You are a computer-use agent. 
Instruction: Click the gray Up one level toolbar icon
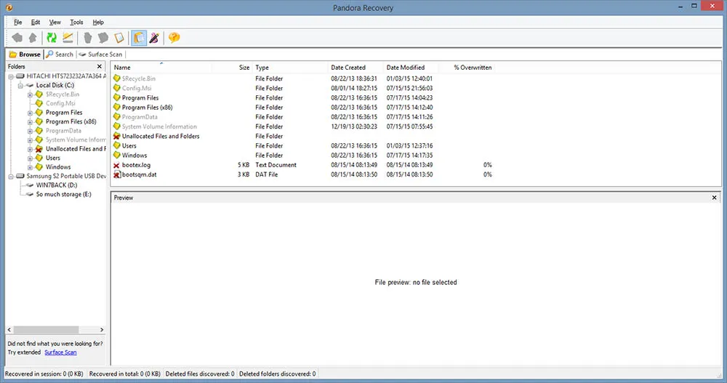(33, 38)
